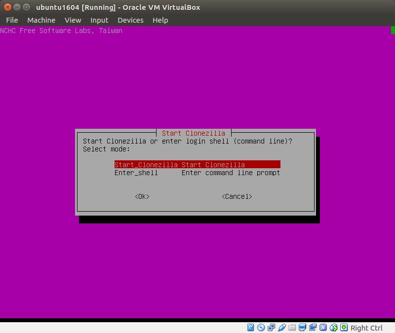Click the network adapter status icon
The width and height of the screenshot is (395, 333).
point(272,328)
